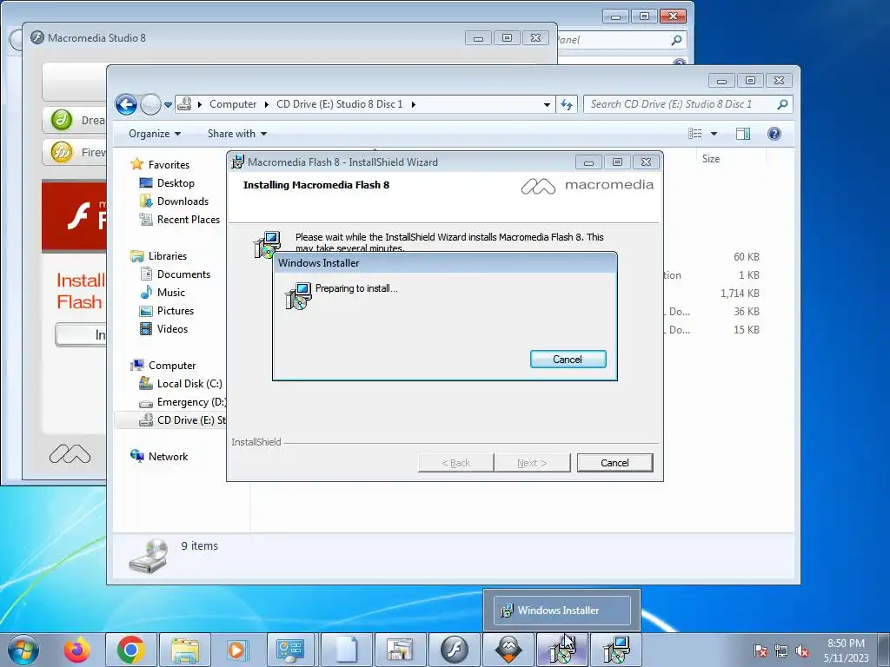Open the Pictures library

click(176, 311)
